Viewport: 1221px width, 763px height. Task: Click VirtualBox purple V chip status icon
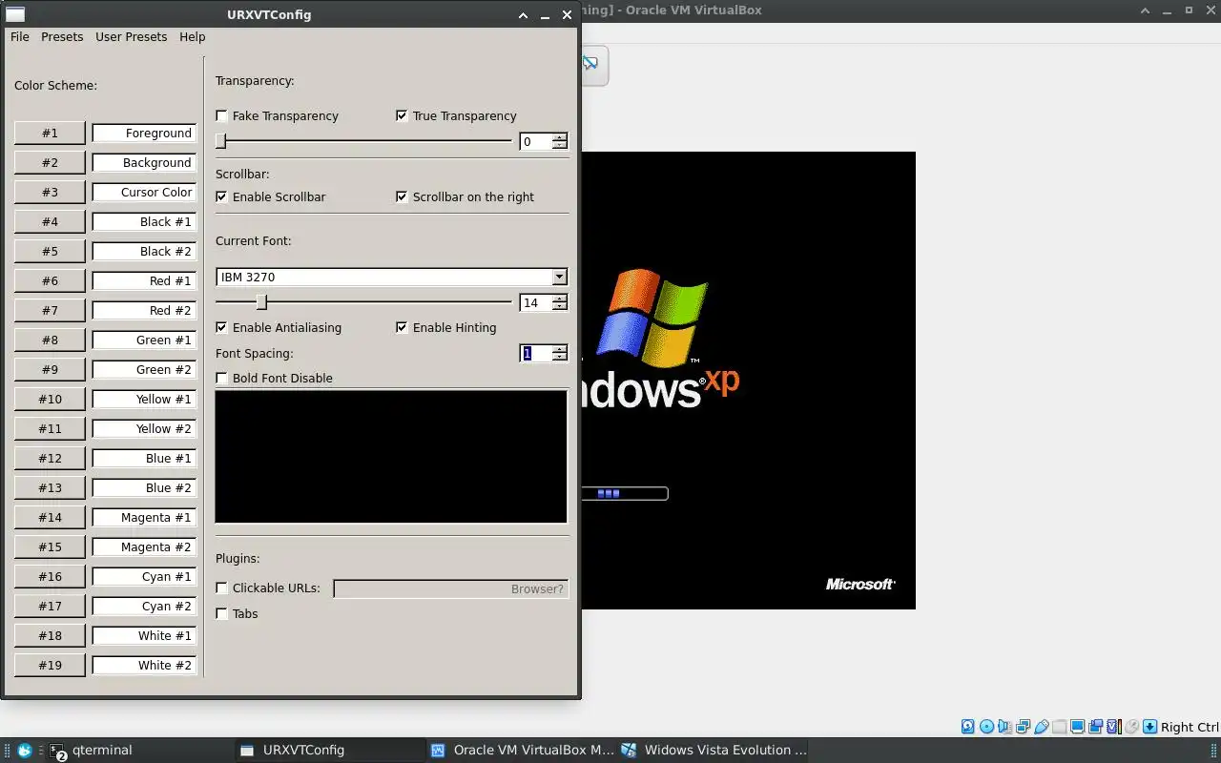click(1113, 727)
